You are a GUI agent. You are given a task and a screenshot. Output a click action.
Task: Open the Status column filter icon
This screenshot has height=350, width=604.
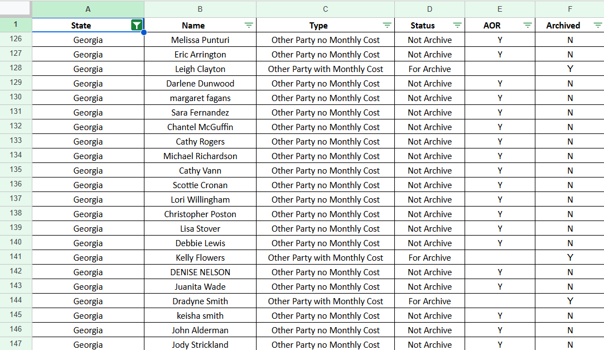point(457,26)
